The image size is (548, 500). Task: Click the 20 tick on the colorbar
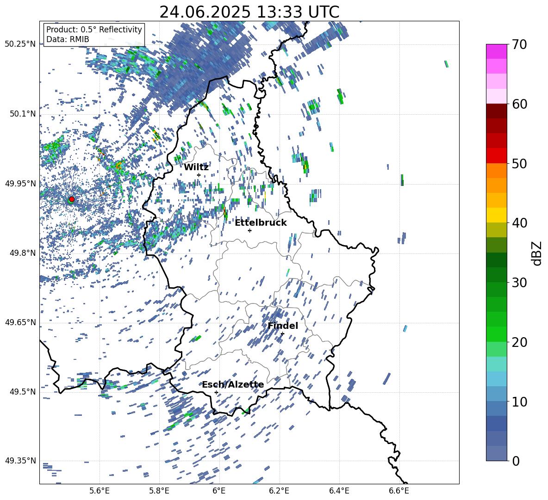519,342
